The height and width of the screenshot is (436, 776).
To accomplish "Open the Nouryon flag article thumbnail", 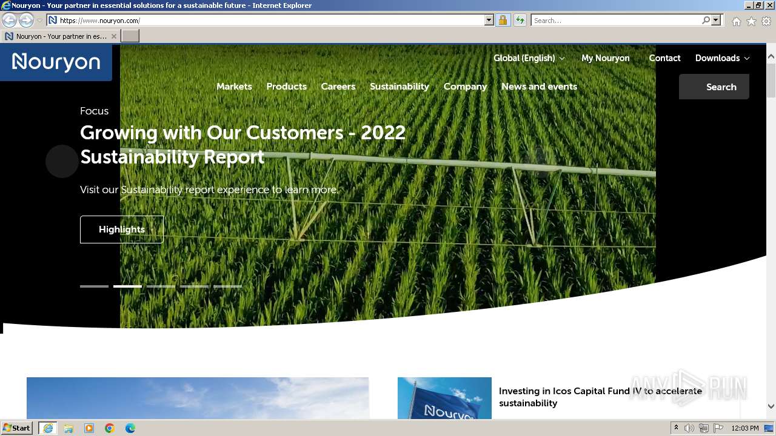I will 444,398.
